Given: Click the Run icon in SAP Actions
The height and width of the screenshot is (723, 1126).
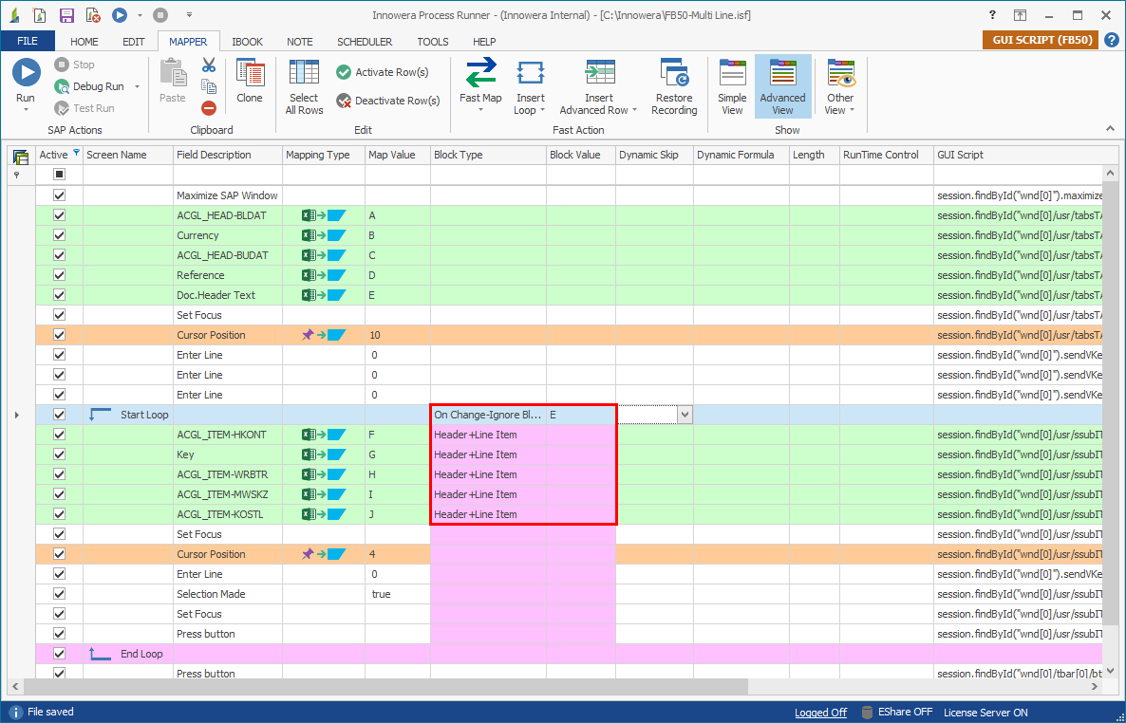Looking at the screenshot, I should coord(26,72).
